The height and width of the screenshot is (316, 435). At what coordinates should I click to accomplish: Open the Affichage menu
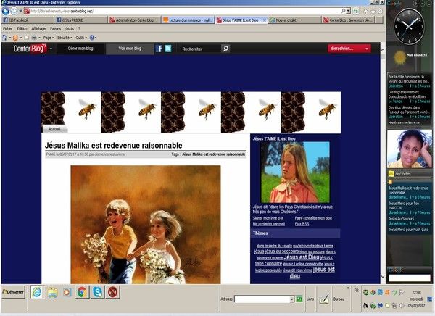pyautogui.click(x=38, y=28)
